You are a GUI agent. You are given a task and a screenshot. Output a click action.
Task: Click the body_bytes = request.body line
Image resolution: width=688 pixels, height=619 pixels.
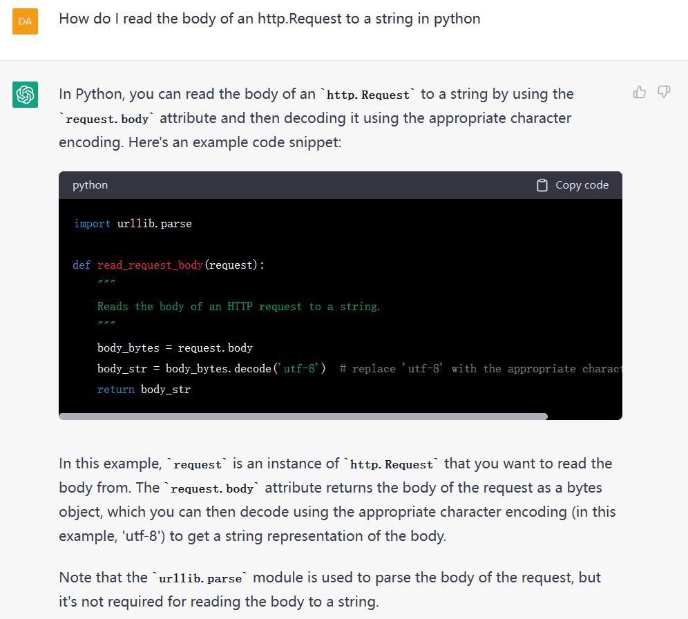pos(175,348)
